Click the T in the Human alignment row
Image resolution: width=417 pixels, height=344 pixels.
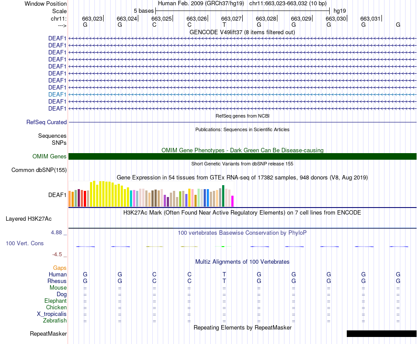(x=224, y=274)
